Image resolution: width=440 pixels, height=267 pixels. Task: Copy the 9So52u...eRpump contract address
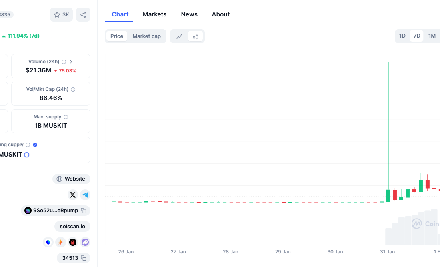[84, 211]
